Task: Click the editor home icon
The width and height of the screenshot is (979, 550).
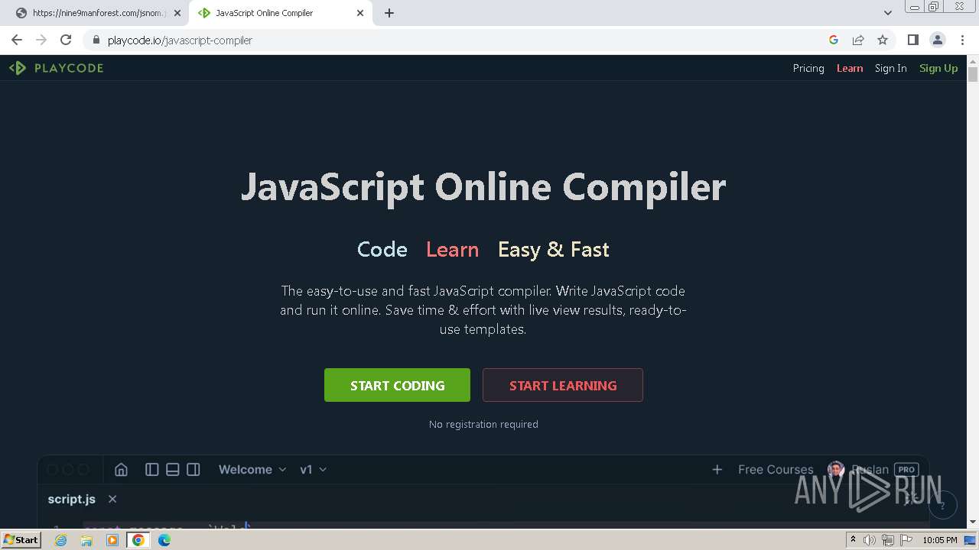Action: pos(121,470)
